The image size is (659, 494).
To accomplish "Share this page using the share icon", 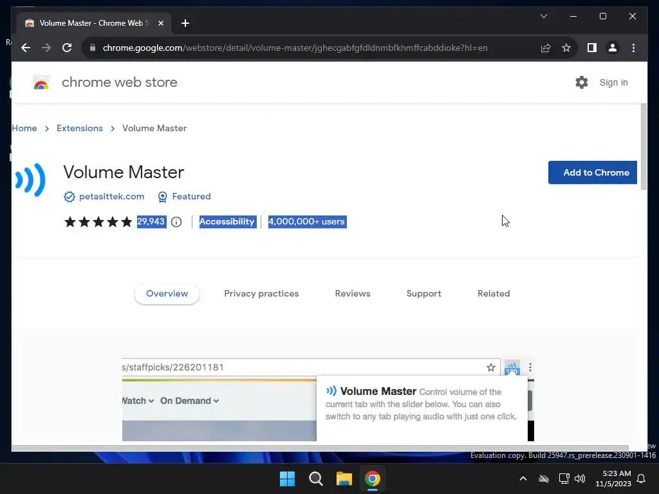I will click(546, 48).
